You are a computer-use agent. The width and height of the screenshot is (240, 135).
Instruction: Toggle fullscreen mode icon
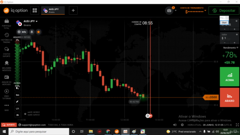pos(237,125)
